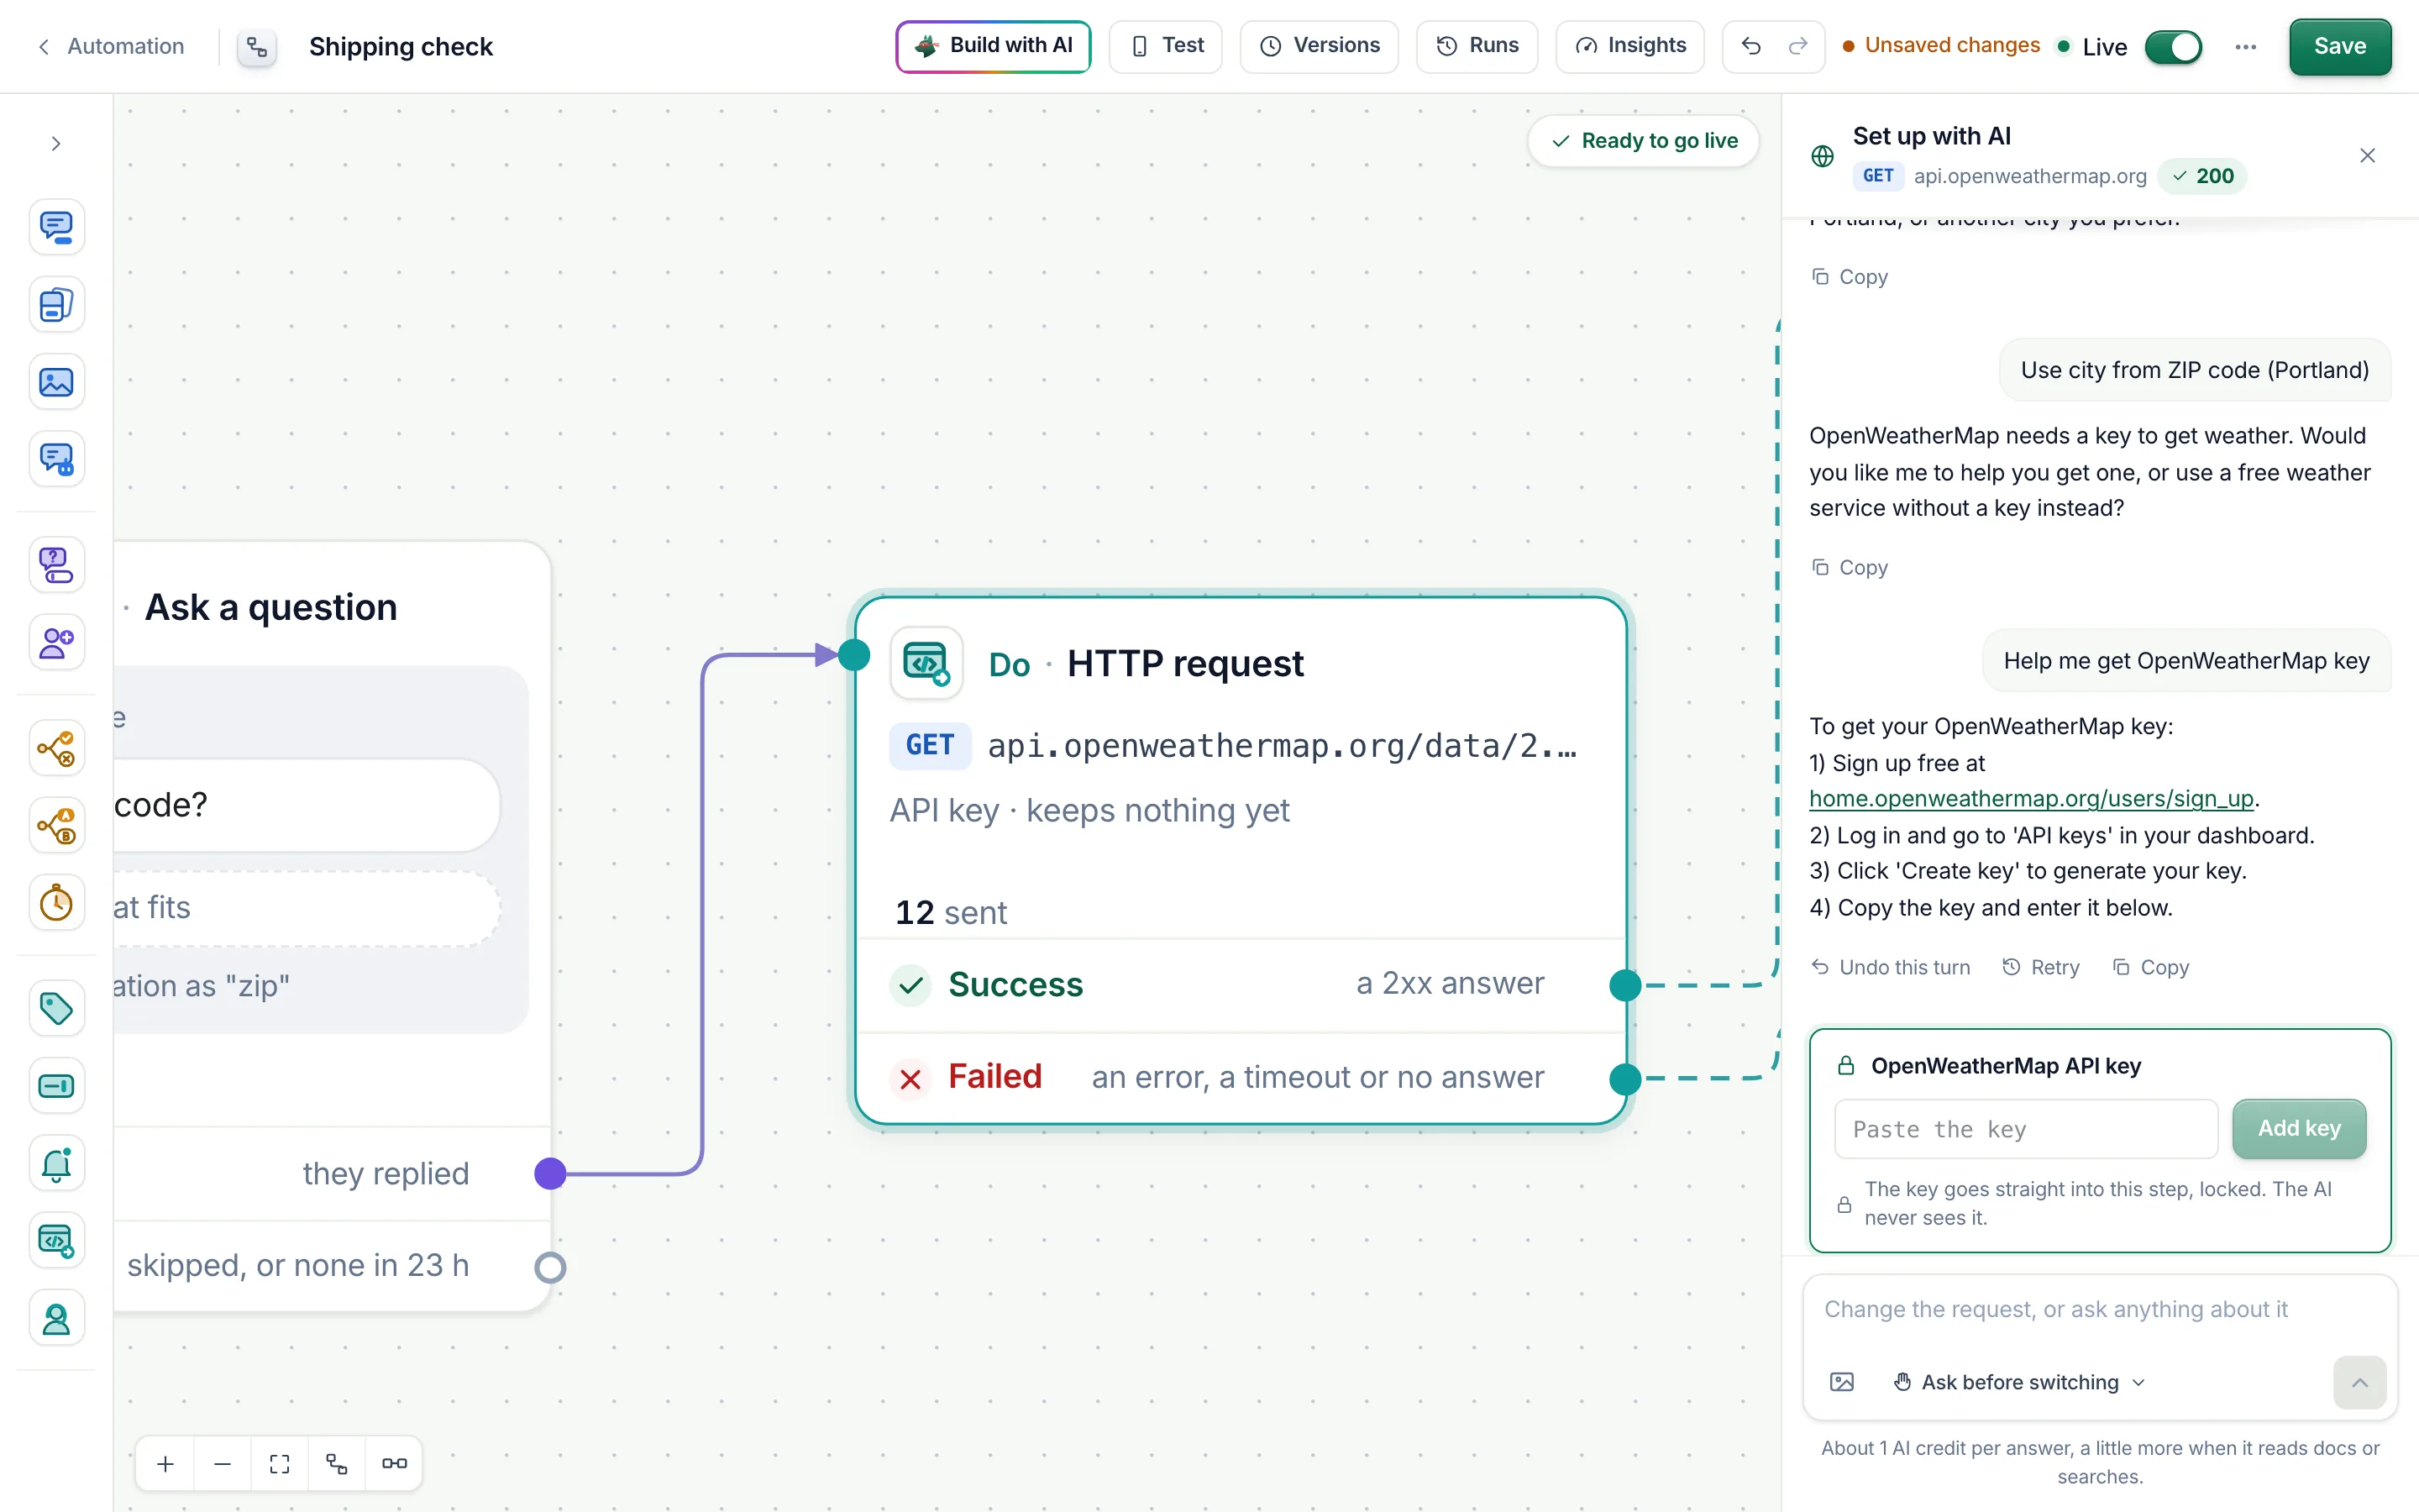Click the workflow icon beside Shipping check
Image resolution: width=2419 pixels, height=1512 pixels.
coord(257,47)
